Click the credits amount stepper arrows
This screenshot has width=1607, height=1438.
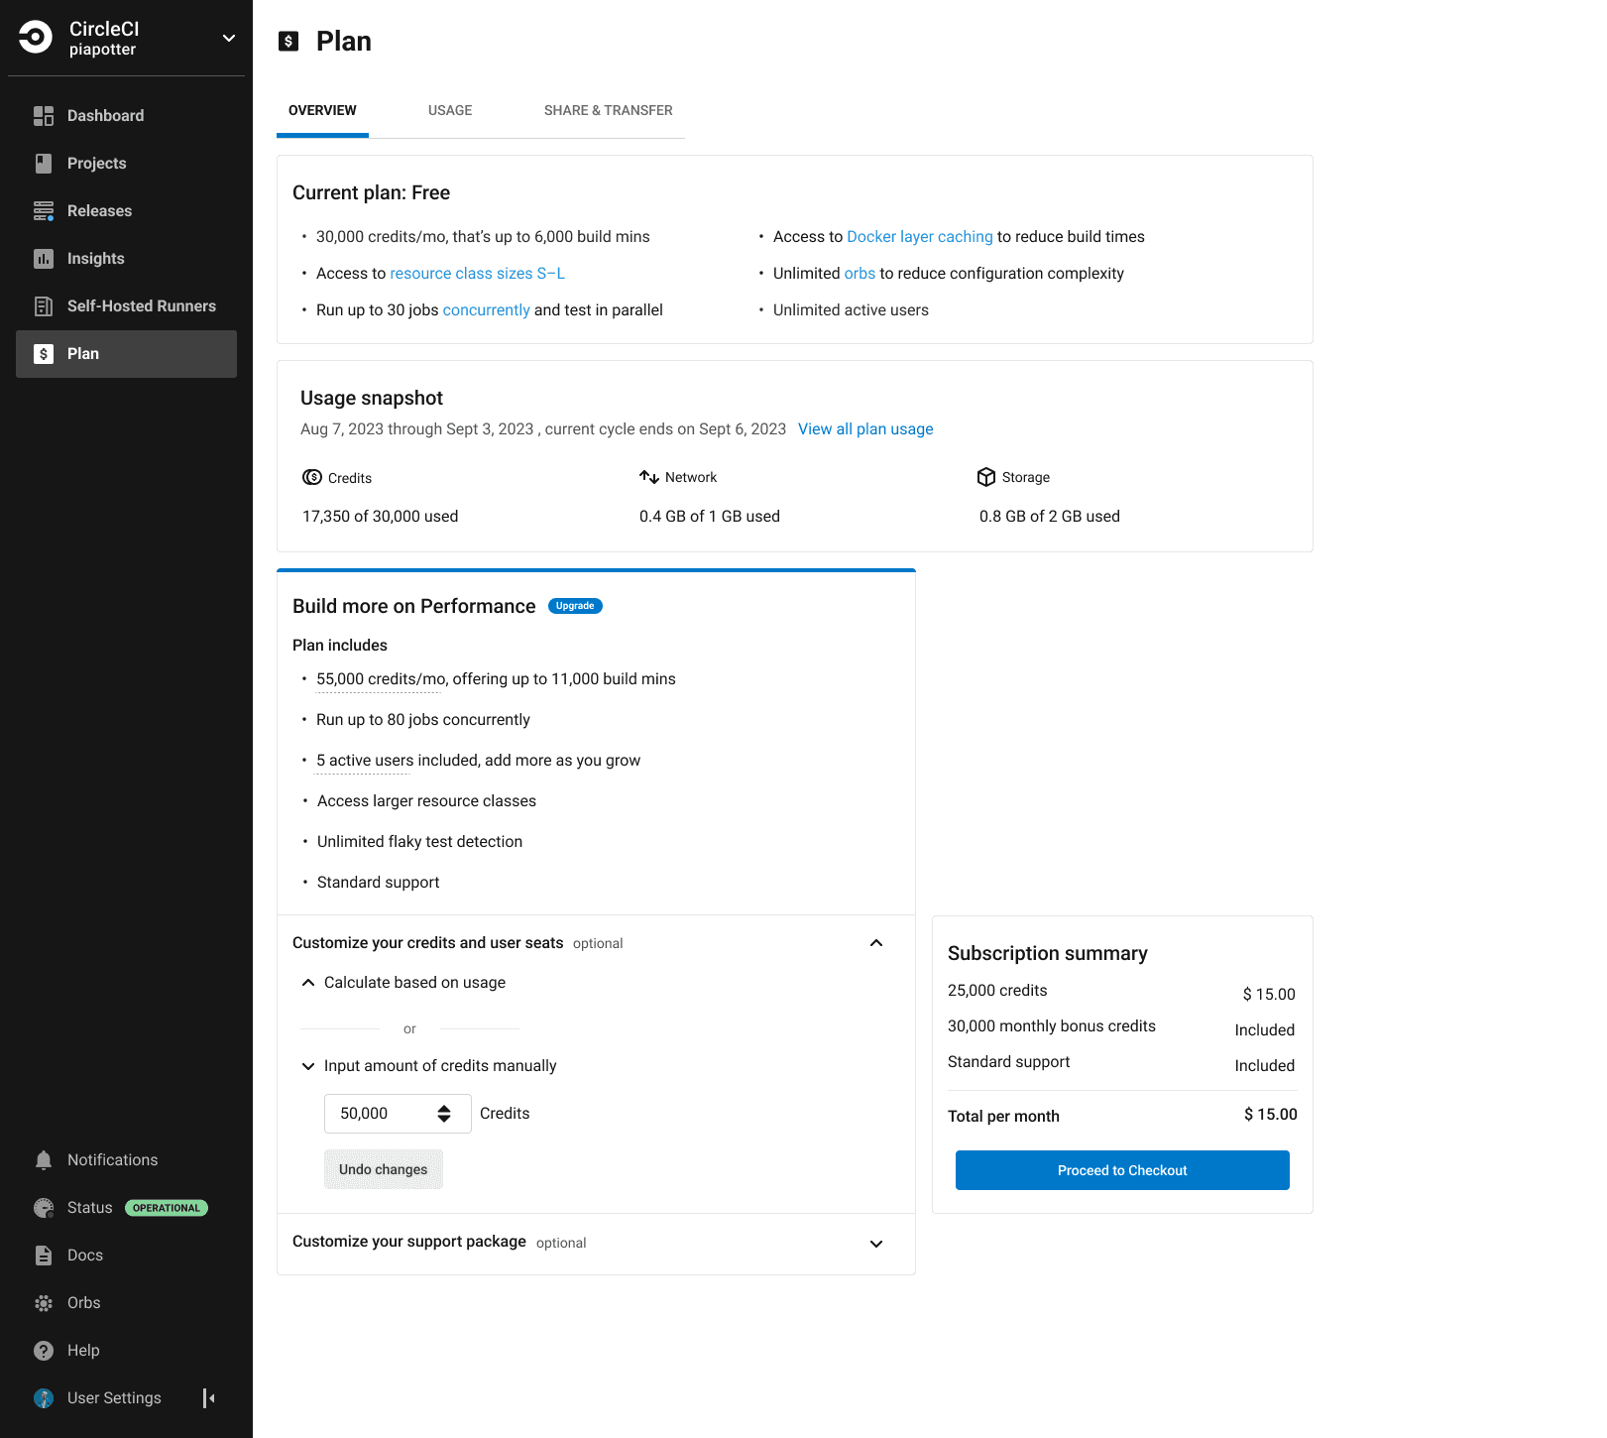(444, 1114)
